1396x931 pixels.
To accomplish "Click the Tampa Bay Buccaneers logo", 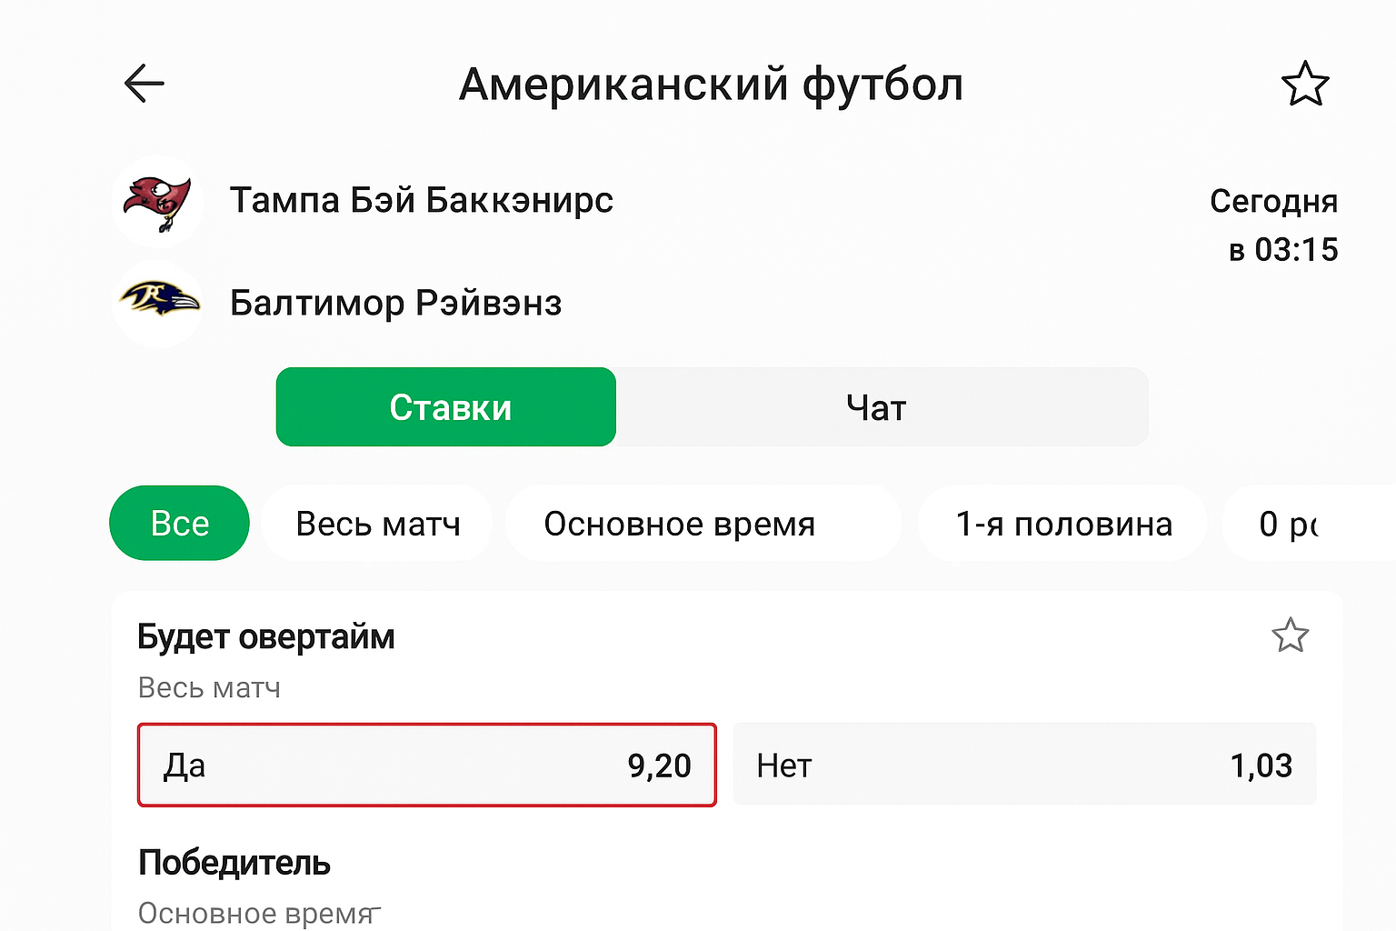I will click(158, 202).
